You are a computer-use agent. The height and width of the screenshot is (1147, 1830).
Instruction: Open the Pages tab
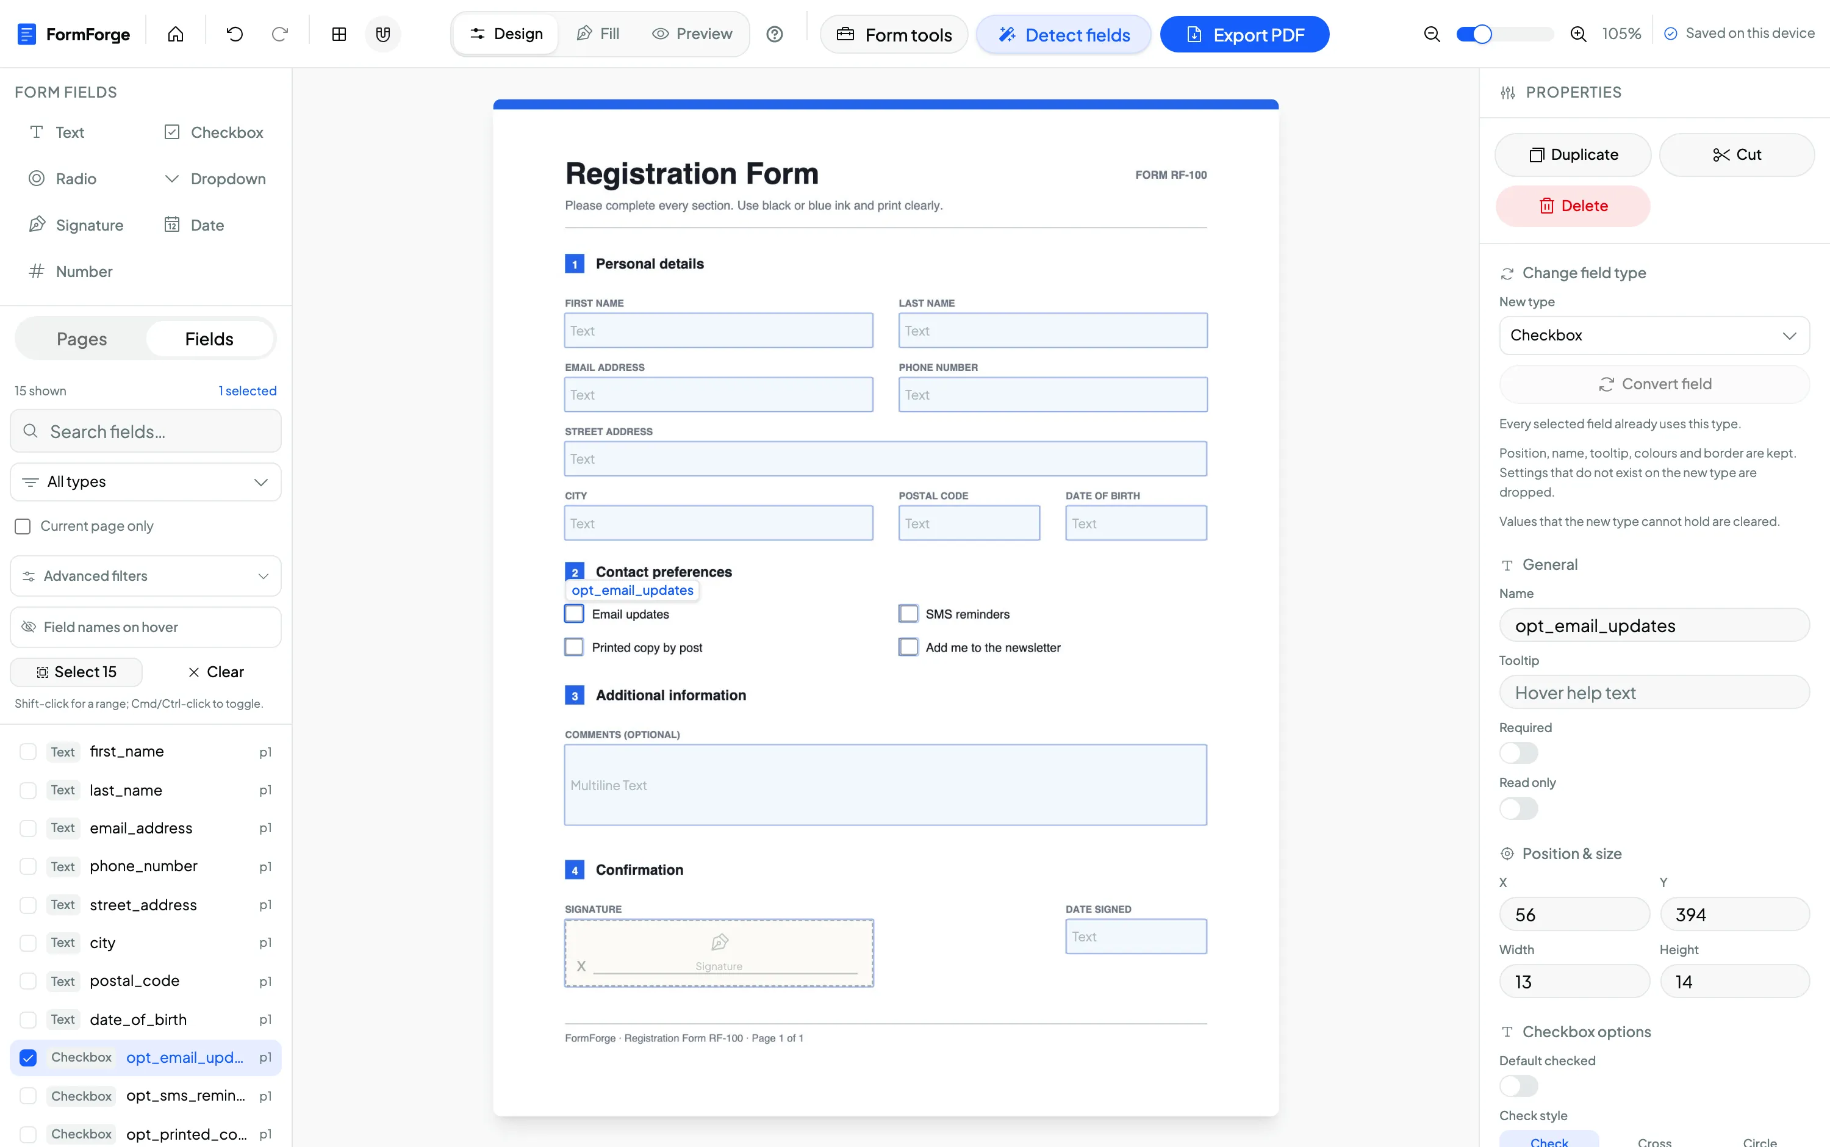[82, 339]
